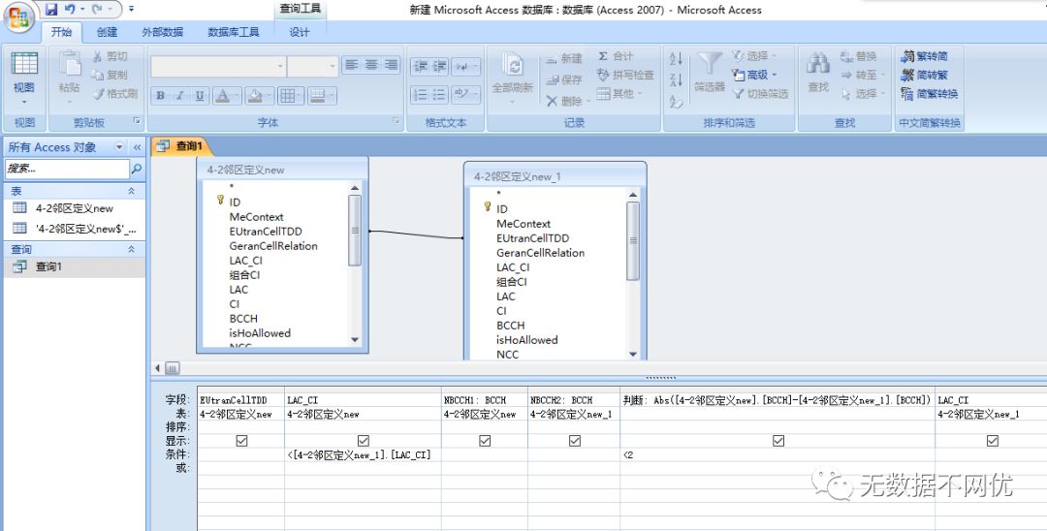Open 所有 Access 对象 pane dropdown
Image resolution: width=1047 pixels, height=531 pixels.
click(x=119, y=146)
